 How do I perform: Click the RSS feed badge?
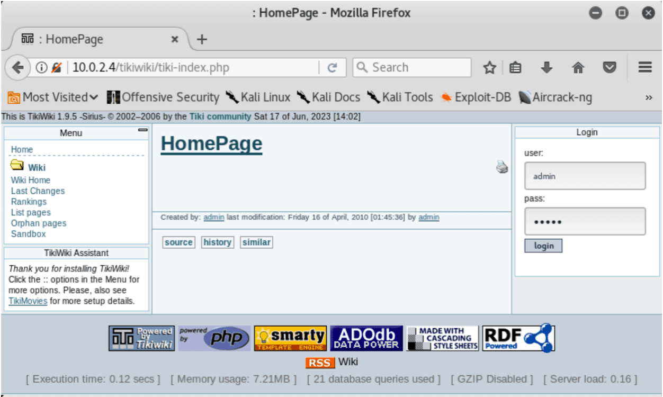tap(320, 363)
